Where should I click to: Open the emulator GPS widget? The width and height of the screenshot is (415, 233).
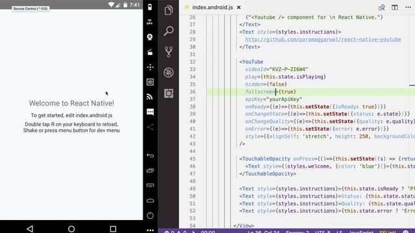click(150, 22)
